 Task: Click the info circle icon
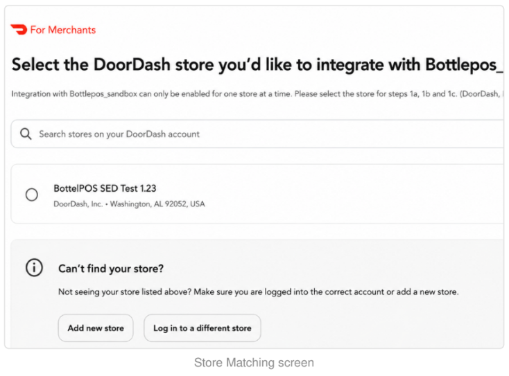pos(34,268)
